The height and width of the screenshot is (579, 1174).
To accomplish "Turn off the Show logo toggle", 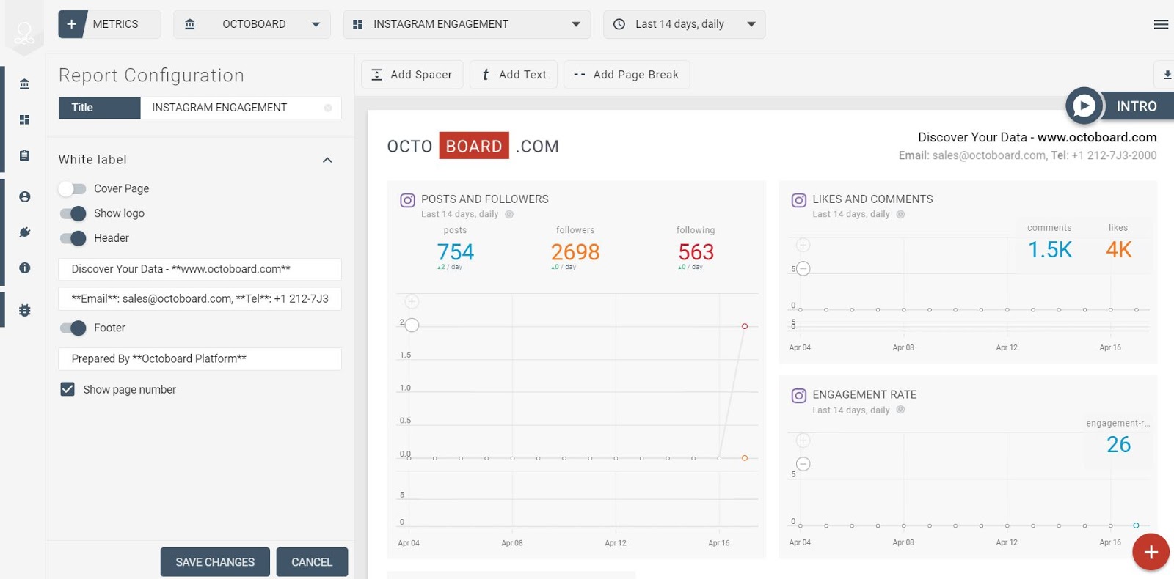I will click(x=73, y=213).
